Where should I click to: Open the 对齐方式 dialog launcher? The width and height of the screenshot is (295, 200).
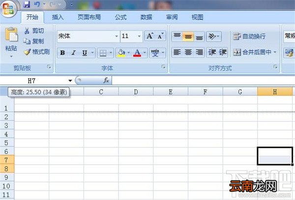[275, 67]
